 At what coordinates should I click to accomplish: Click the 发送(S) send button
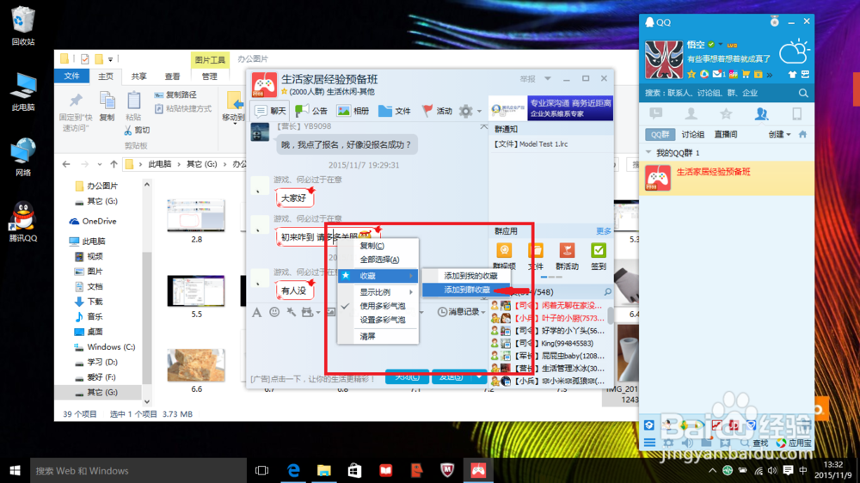(452, 377)
